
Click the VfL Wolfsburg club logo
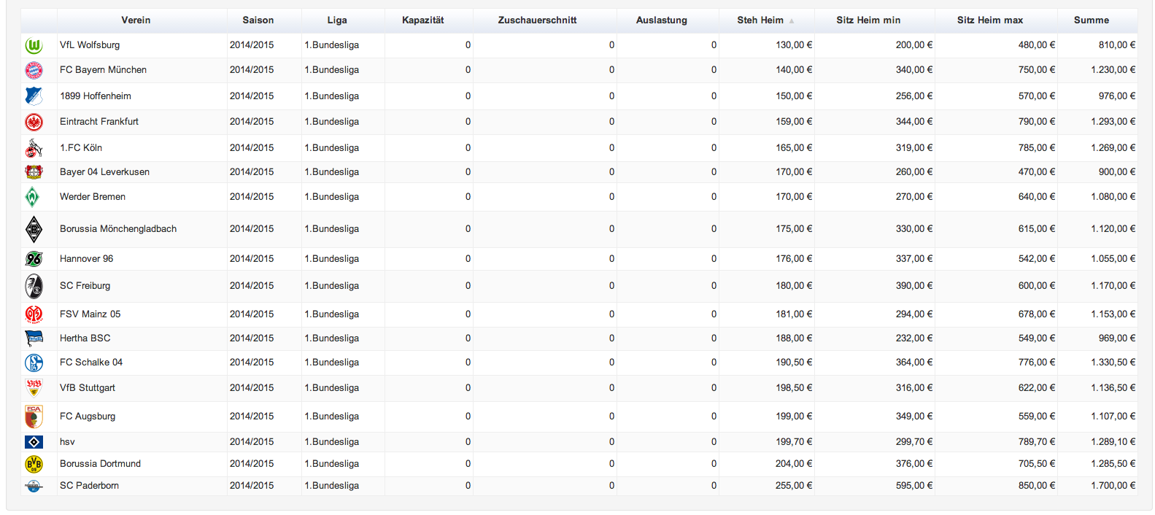(x=34, y=46)
